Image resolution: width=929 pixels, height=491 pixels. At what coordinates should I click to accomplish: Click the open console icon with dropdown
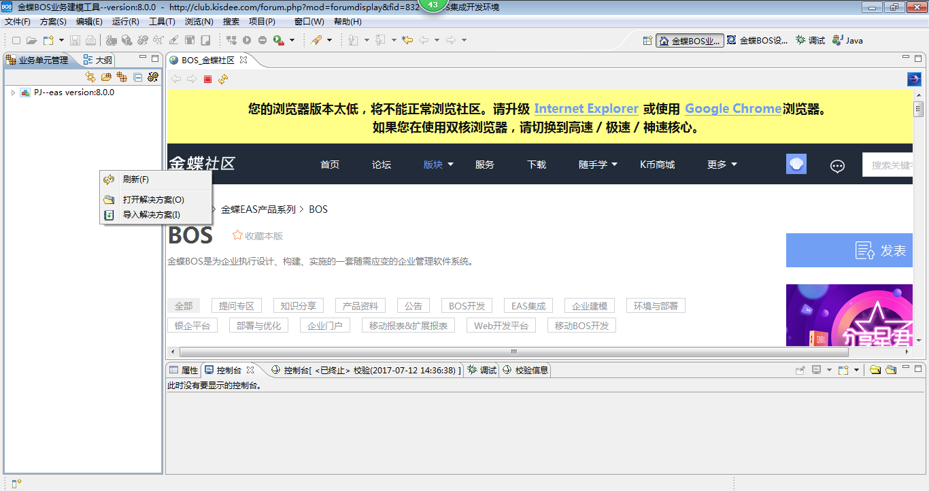843,370
